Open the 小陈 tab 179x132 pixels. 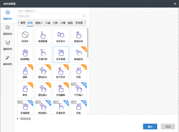coord(55,23)
